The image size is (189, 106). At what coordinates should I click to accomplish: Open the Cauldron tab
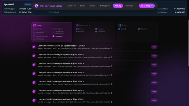129,6
